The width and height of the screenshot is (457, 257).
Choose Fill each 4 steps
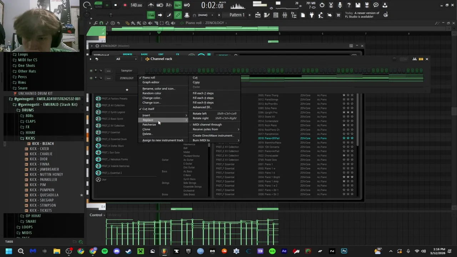tap(203, 98)
